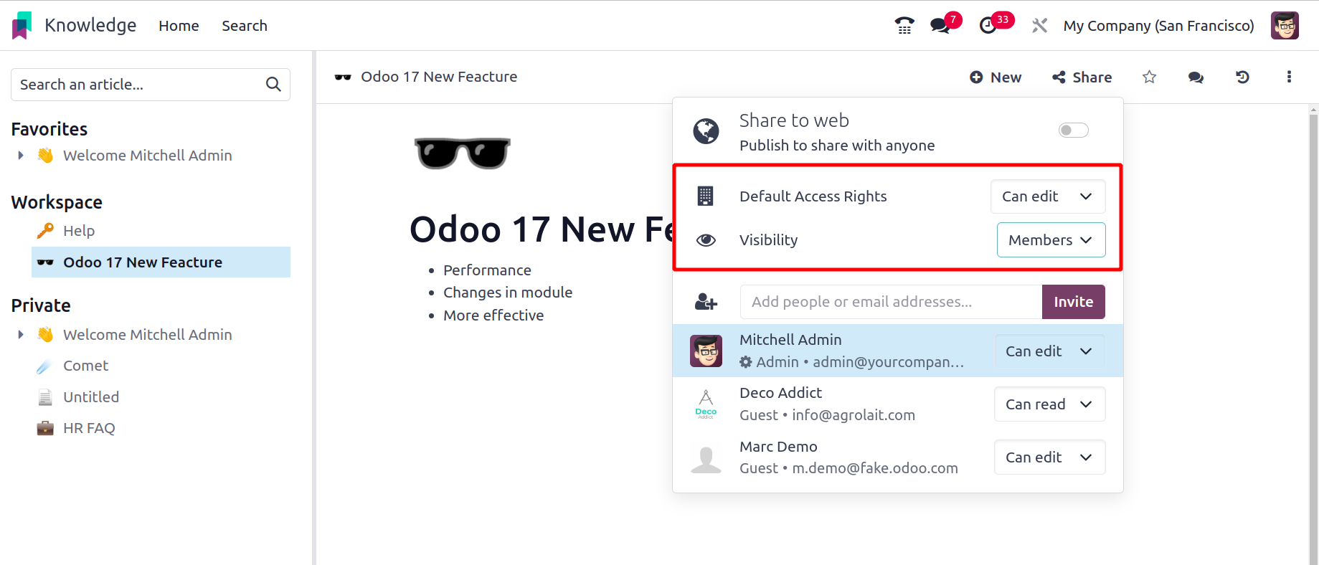Open Welcome Mitchell Admin favorite article
Viewport: 1319px width, 565px height.
coord(147,156)
